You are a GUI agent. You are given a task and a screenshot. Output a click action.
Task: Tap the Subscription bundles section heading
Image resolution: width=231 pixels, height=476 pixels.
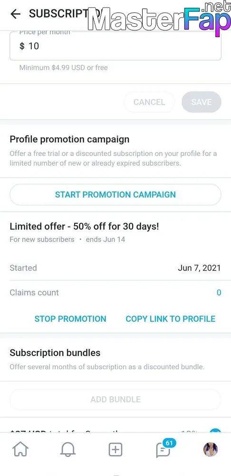point(55,353)
